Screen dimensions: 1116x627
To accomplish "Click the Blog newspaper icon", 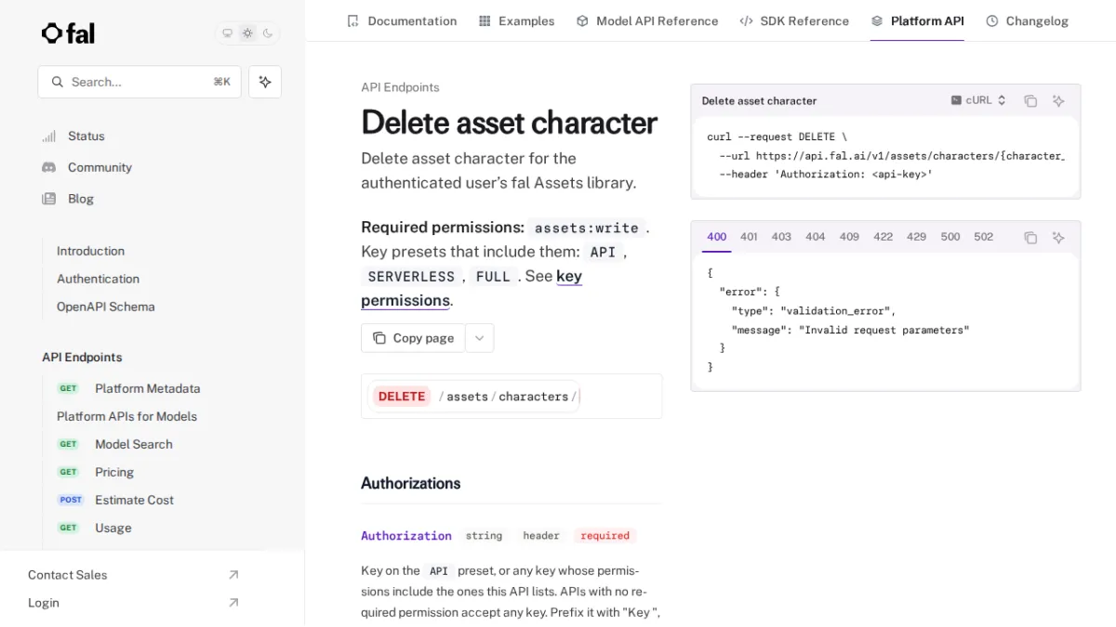I will [49, 199].
